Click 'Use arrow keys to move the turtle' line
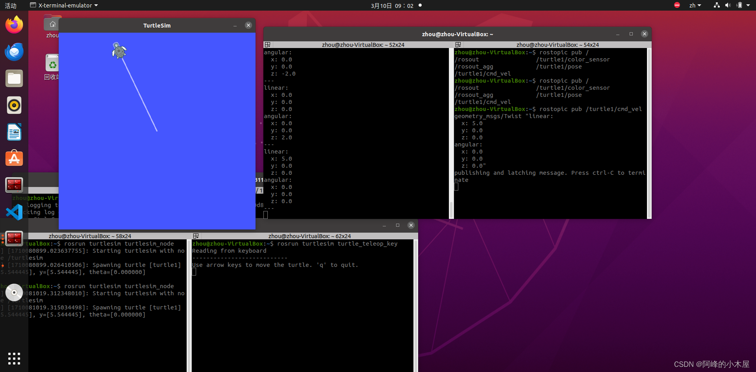This screenshot has width=756, height=372. coord(275,265)
